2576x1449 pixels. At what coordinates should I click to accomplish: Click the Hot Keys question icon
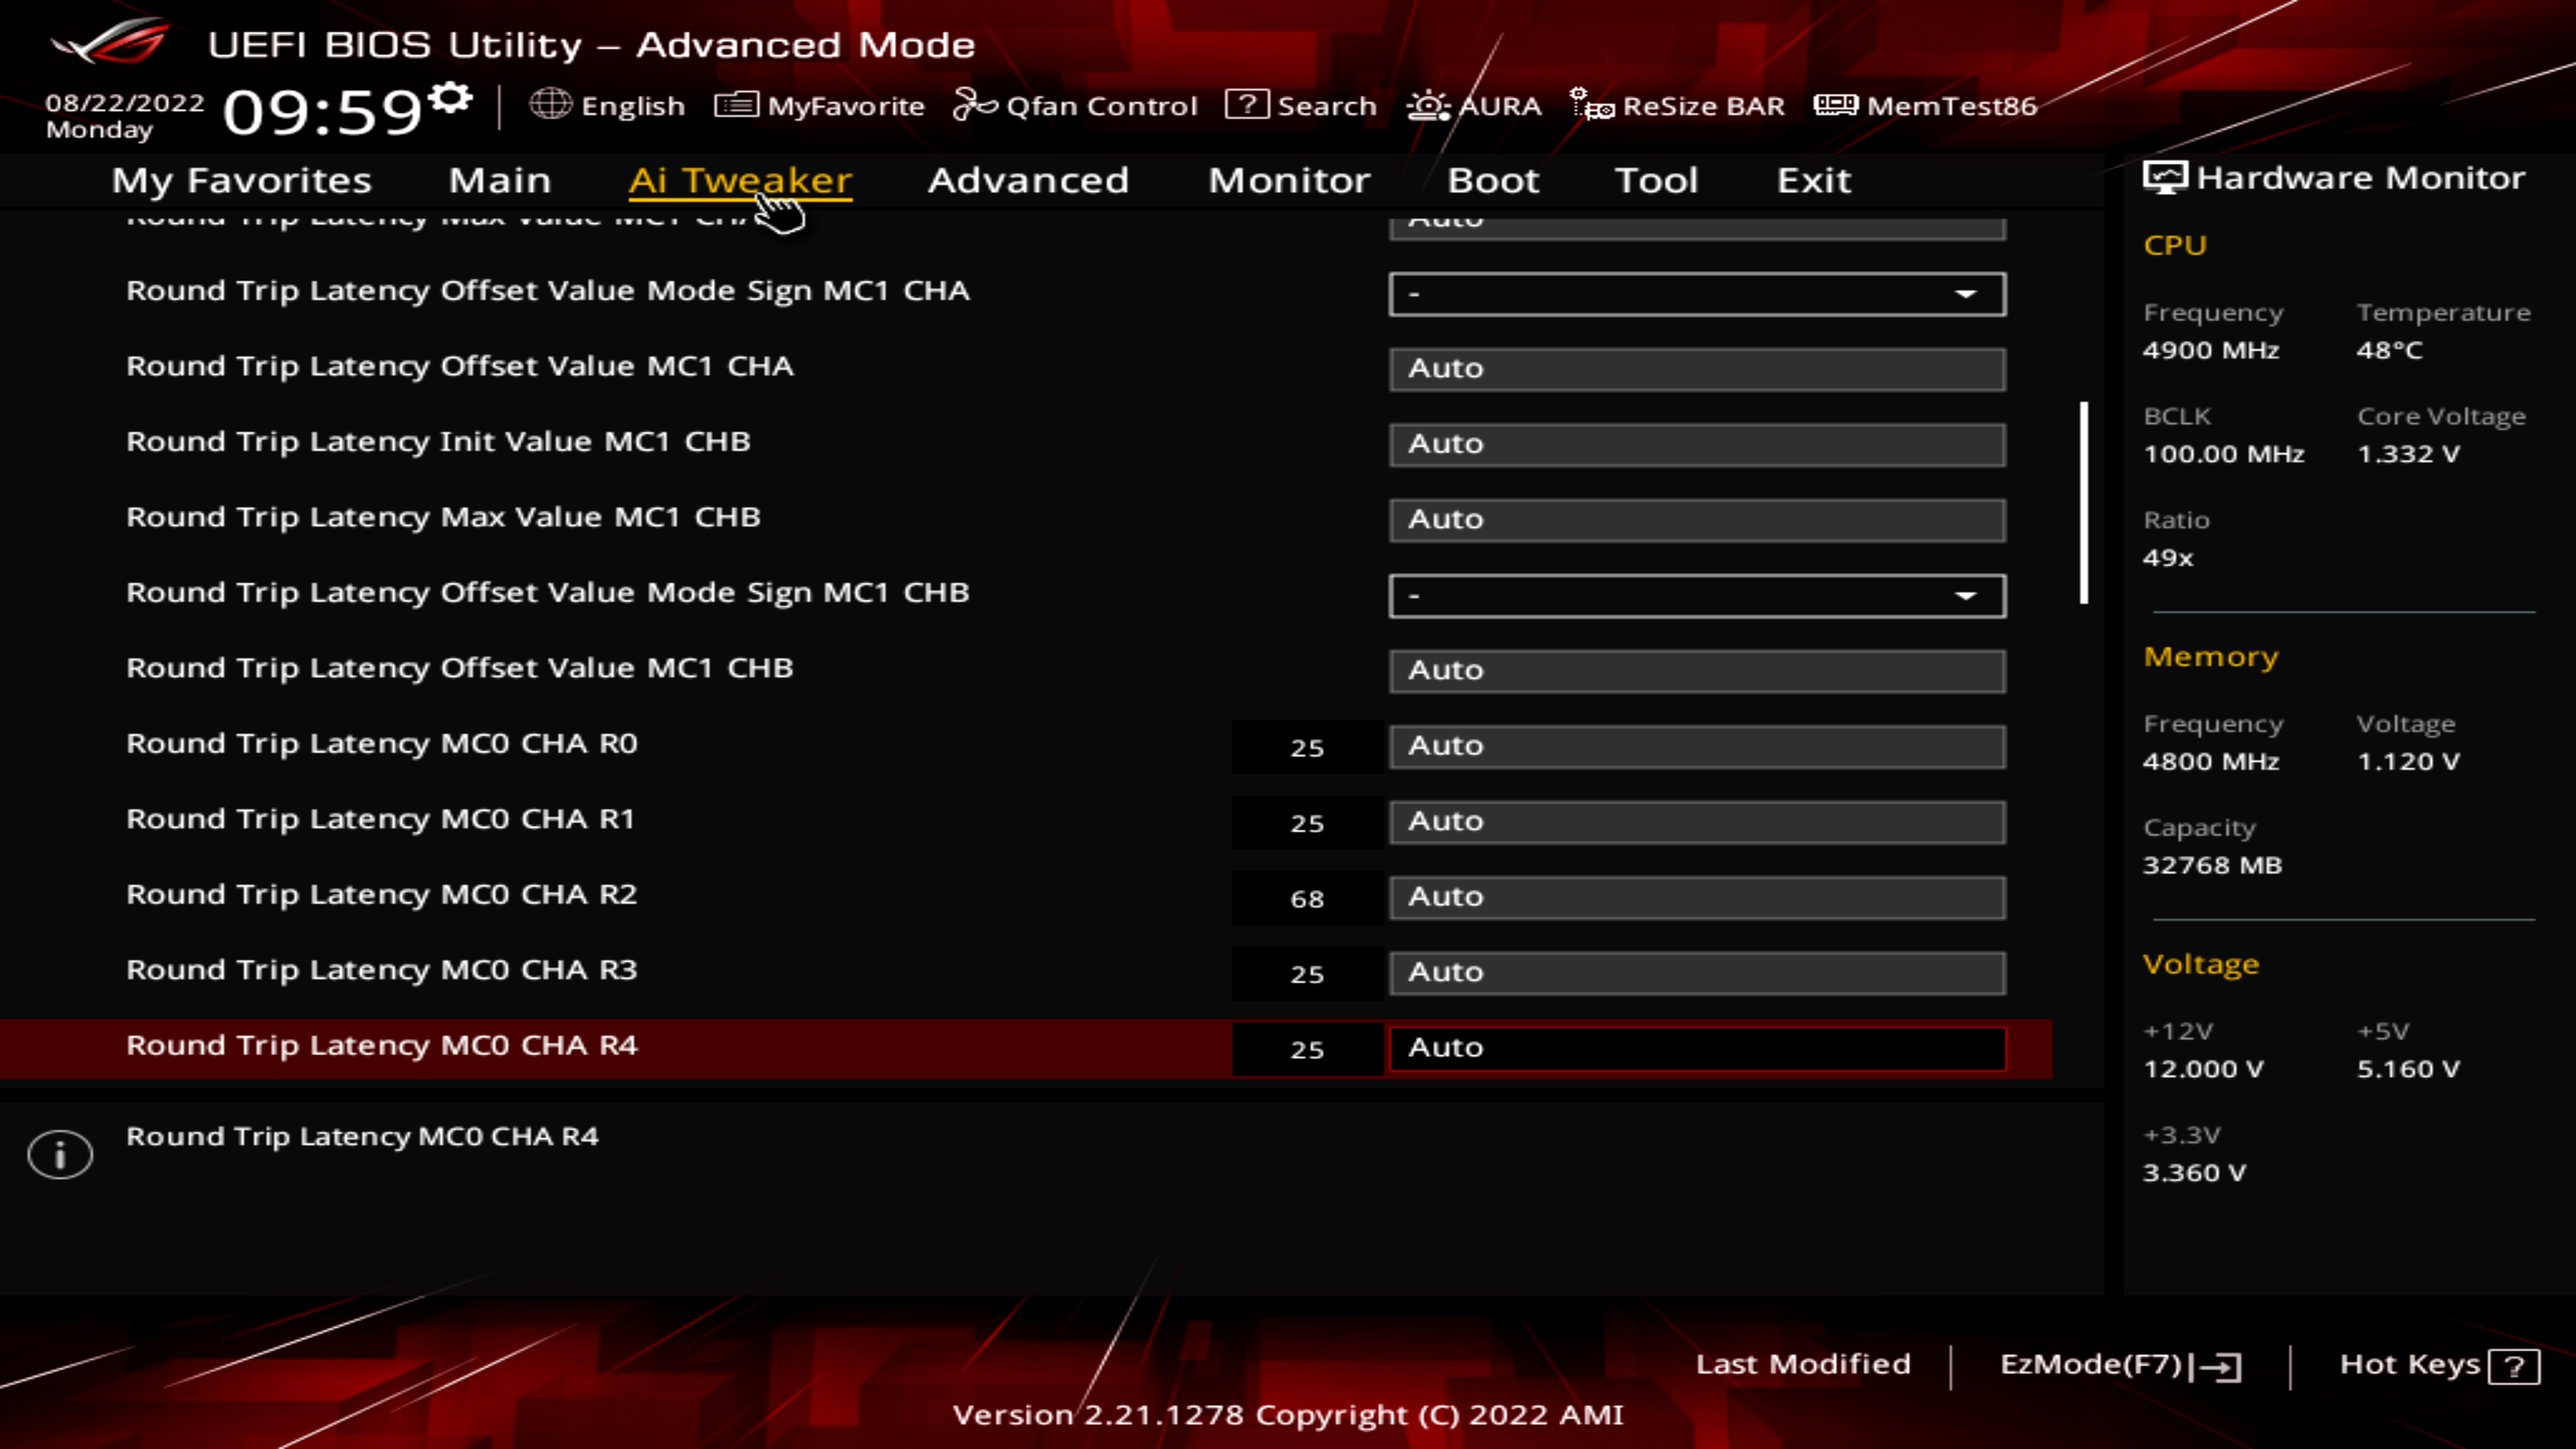pyautogui.click(x=2513, y=1366)
